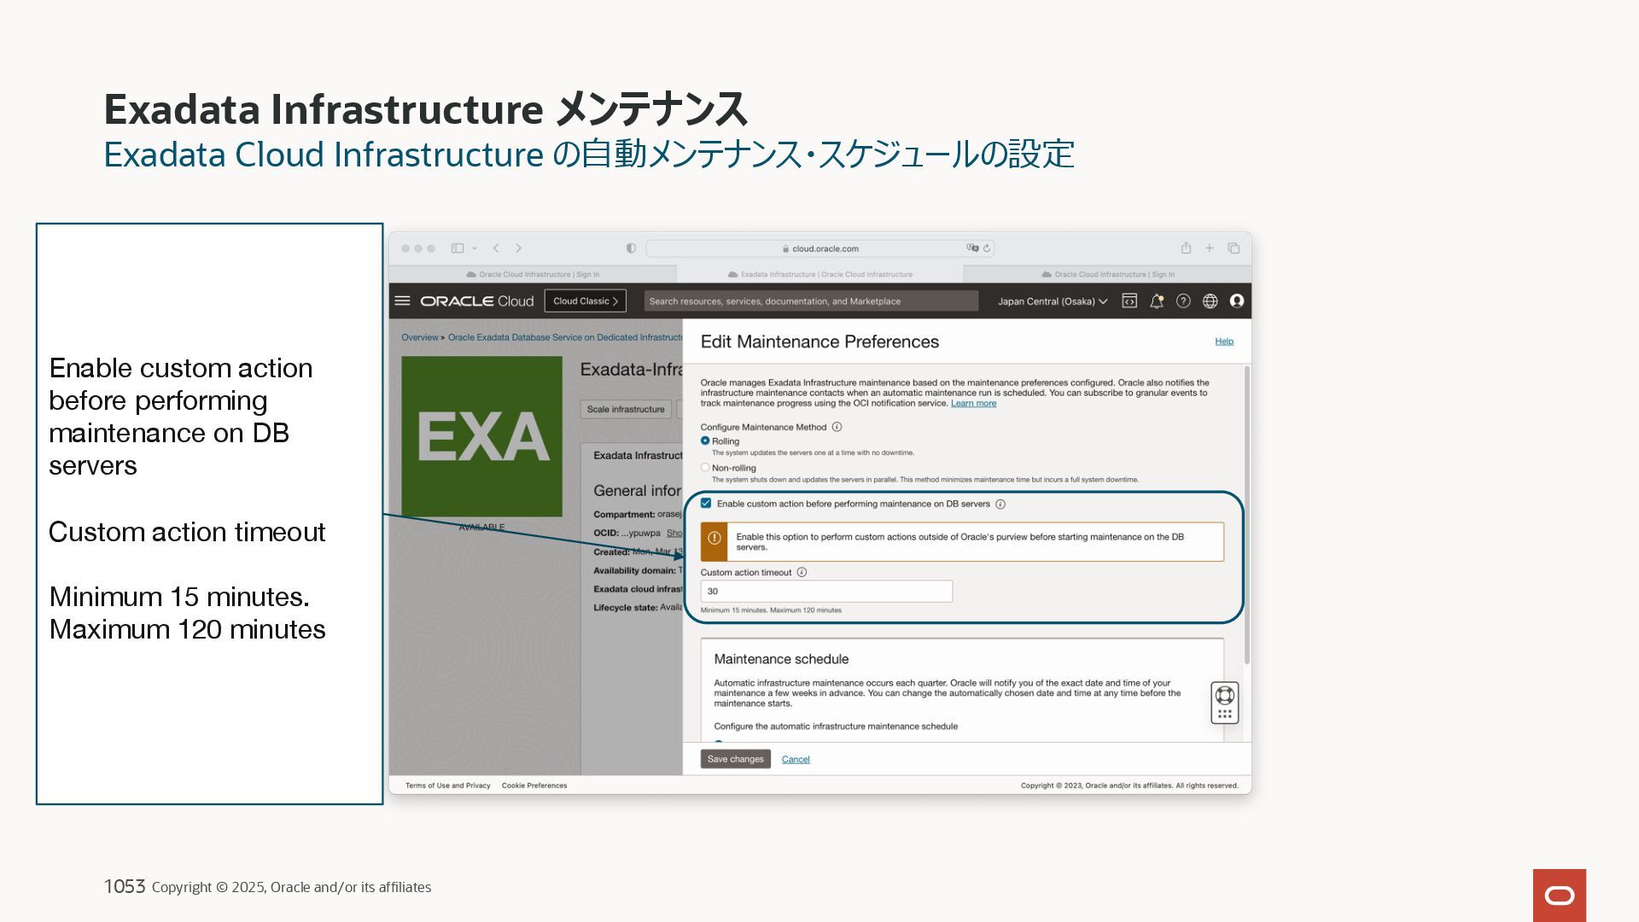The image size is (1639, 922).
Task: Open the notifications bell icon
Action: click(x=1157, y=301)
